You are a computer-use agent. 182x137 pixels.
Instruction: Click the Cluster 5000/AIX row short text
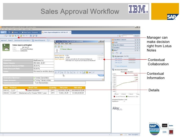click(x=33, y=90)
